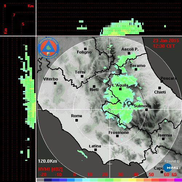Click the Frosinone city marker
This screenshot has width=182, height=182.
[x=117, y=136]
